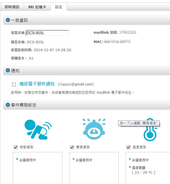Click the 事件觸發設定 section header

coord(24,105)
